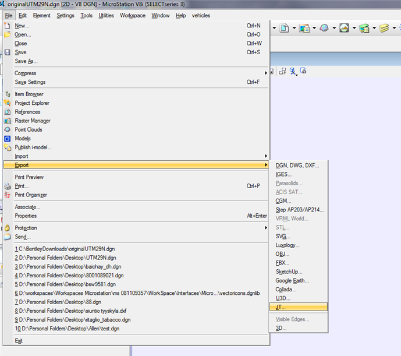Open recent file baichay_dh.dgn

coord(68,267)
